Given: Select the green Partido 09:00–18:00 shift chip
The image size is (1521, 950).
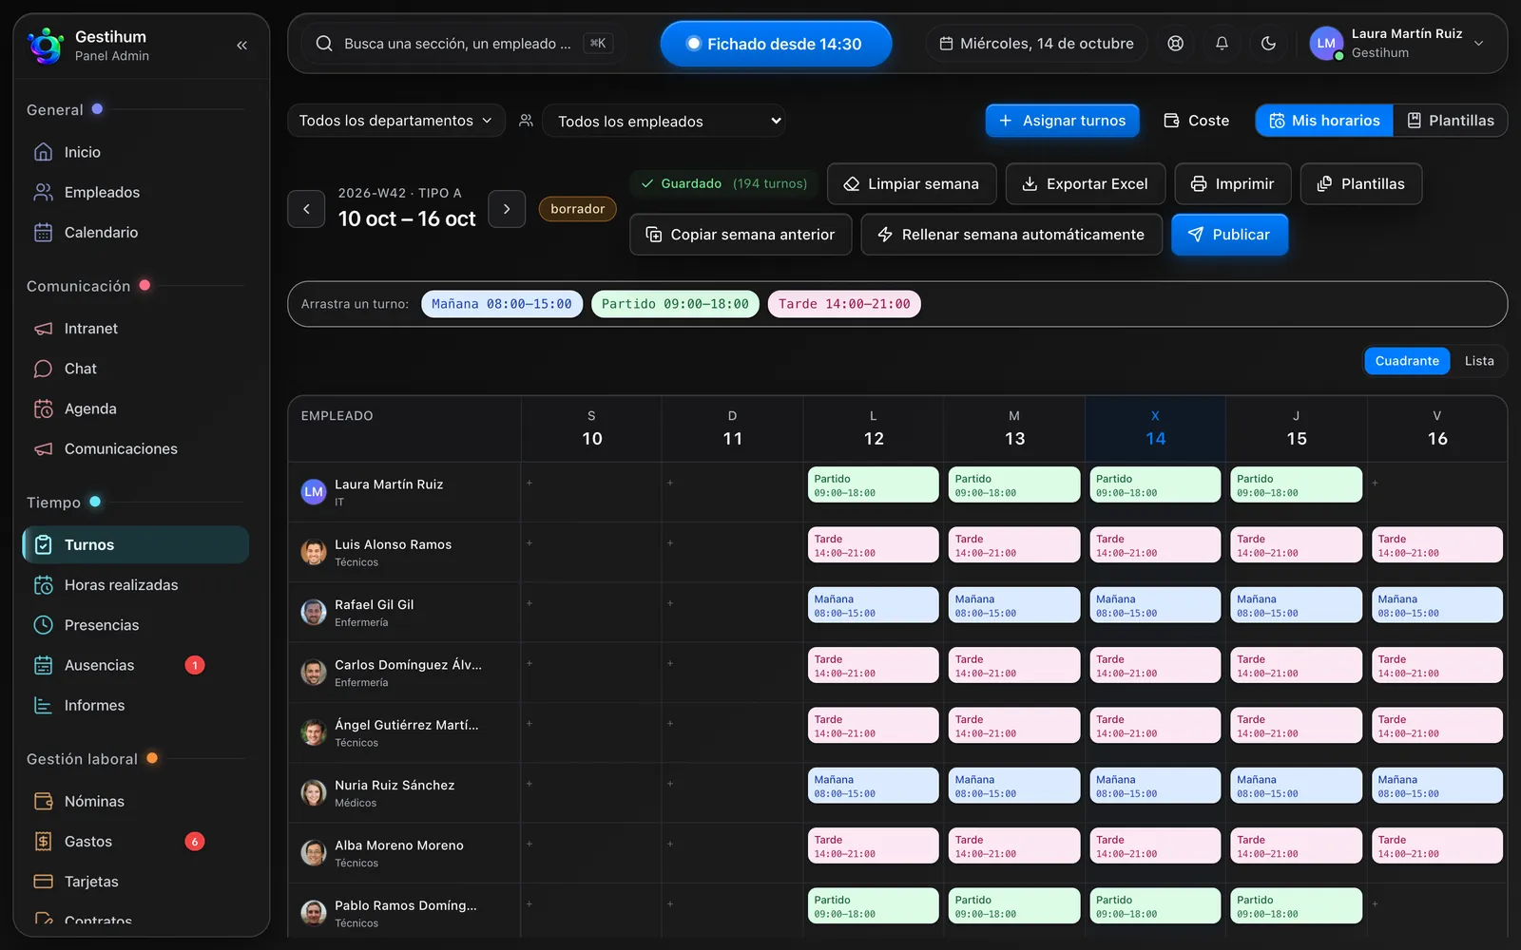Looking at the screenshot, I should click(x=675, y=304).
